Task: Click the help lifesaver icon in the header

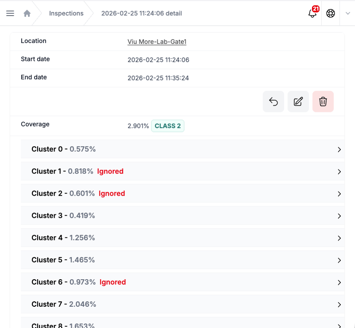Action: [x=330, y=13]
